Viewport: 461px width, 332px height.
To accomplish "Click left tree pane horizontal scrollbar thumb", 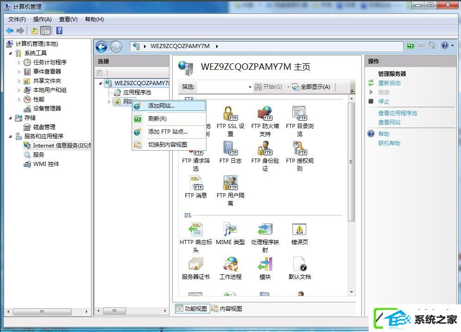I will pos(42,311).
